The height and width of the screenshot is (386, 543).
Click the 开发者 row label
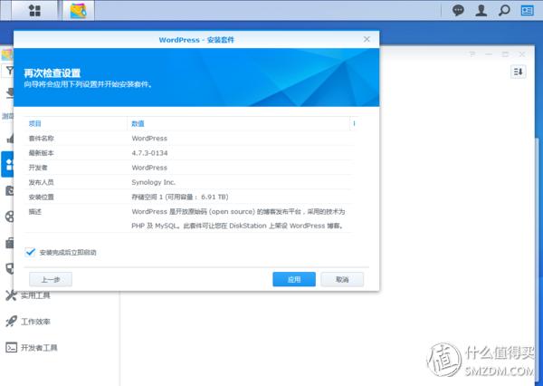coord(38,168)
